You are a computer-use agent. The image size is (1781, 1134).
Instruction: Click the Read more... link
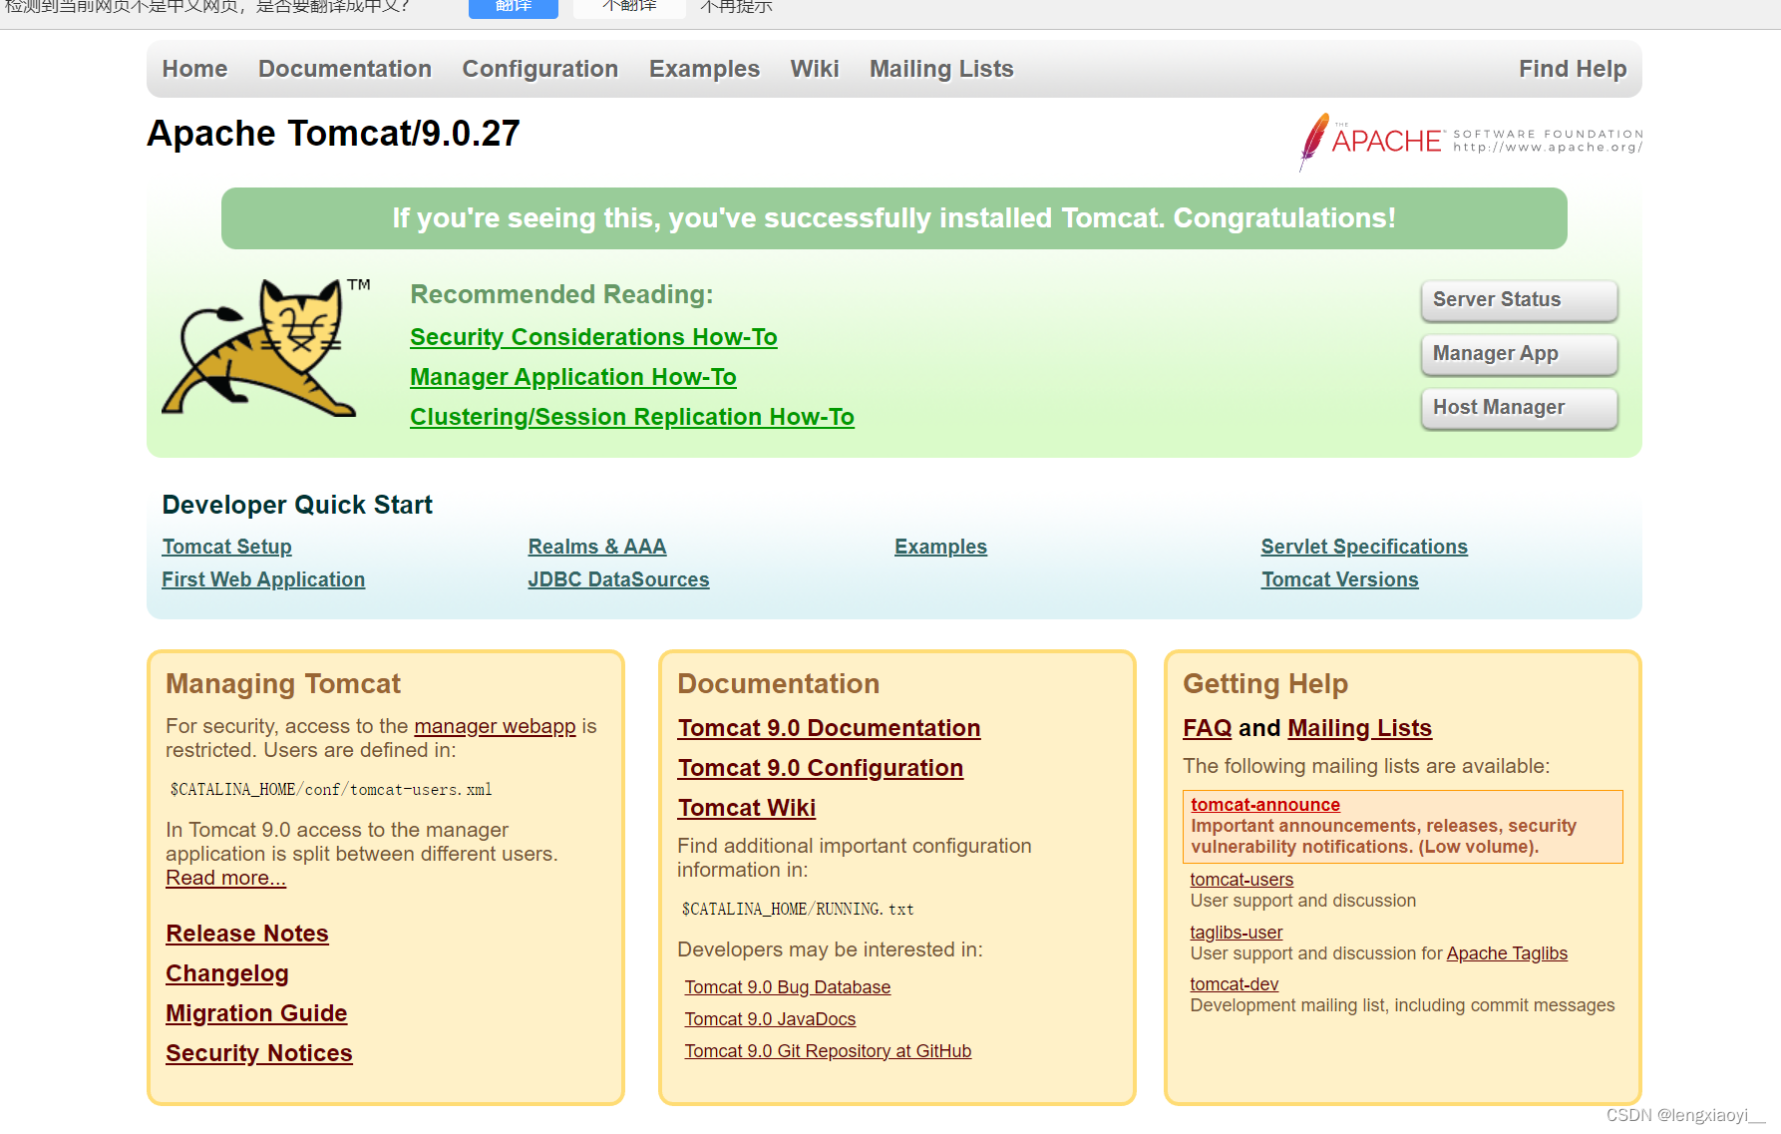[x=225, y=878]
